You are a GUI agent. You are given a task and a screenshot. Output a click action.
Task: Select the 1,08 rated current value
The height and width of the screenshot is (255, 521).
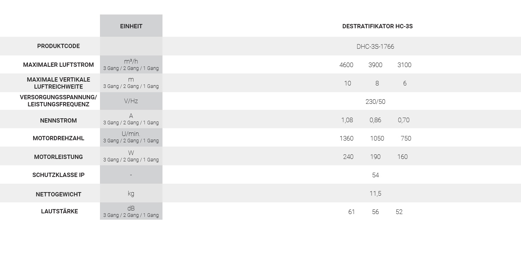tap(347, 120)
